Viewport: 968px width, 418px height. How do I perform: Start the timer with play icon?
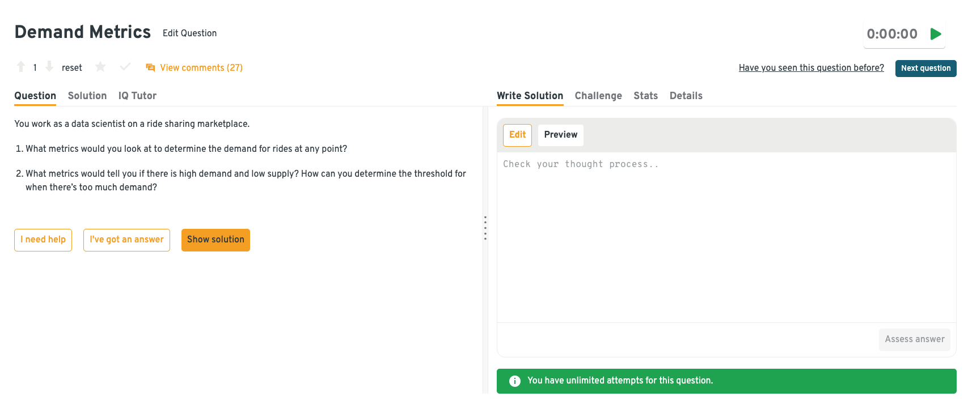pos(936,34)
